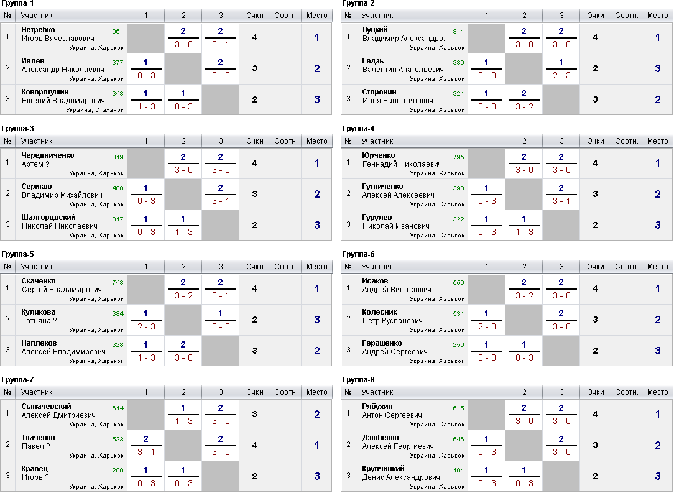The height and width of the screenshot is (493, 674).
Task: Open player Скаченко Сергей Владимирович
Action: [62, 285]
